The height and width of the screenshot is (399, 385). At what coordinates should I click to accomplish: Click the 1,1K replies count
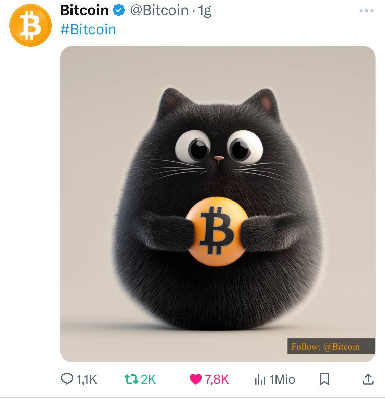tap(87, 379)
